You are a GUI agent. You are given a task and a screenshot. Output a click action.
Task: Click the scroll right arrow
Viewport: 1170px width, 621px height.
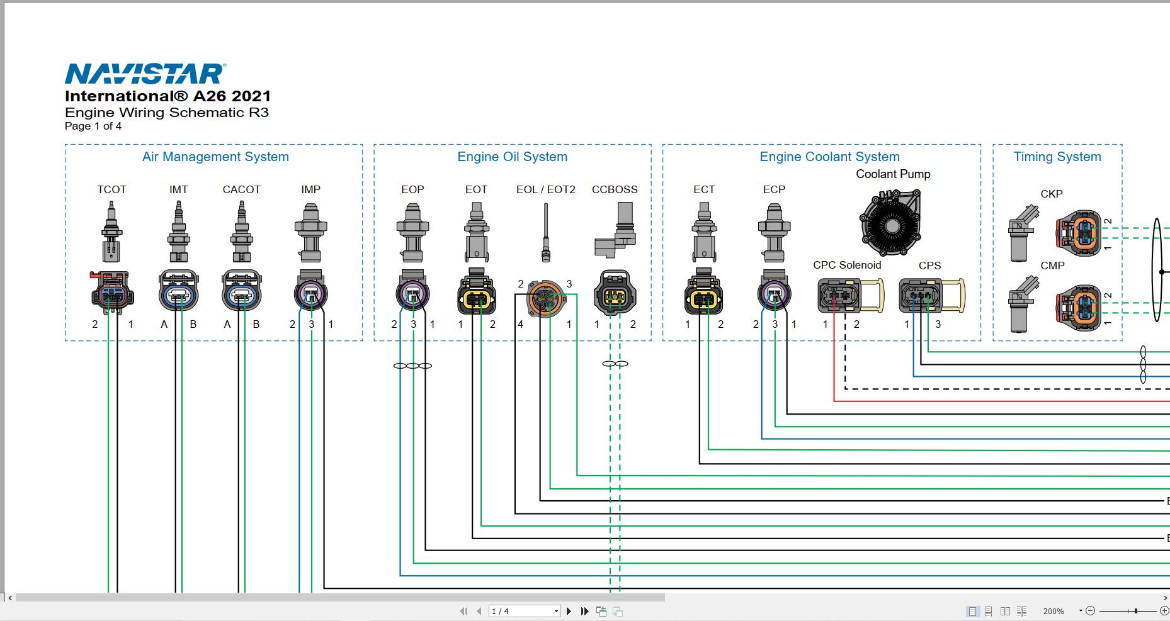coord(1165,598)
